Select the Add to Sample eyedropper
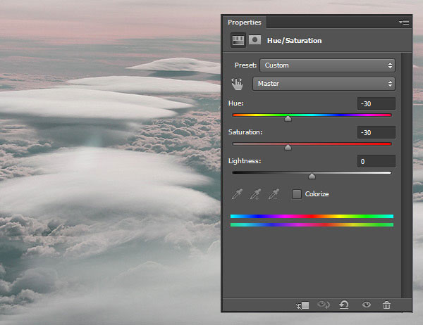423x325 pixels. tap(256, 193)
